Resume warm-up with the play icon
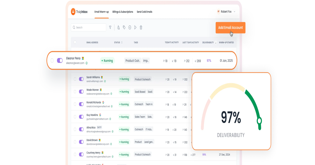The width and height of the screenshot is (315, 165). (x=135, y=27)
